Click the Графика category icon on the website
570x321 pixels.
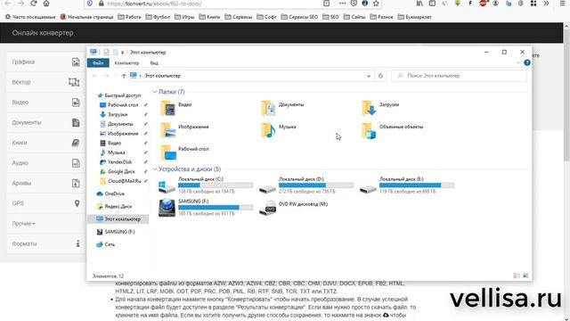(x=76, y=62)
